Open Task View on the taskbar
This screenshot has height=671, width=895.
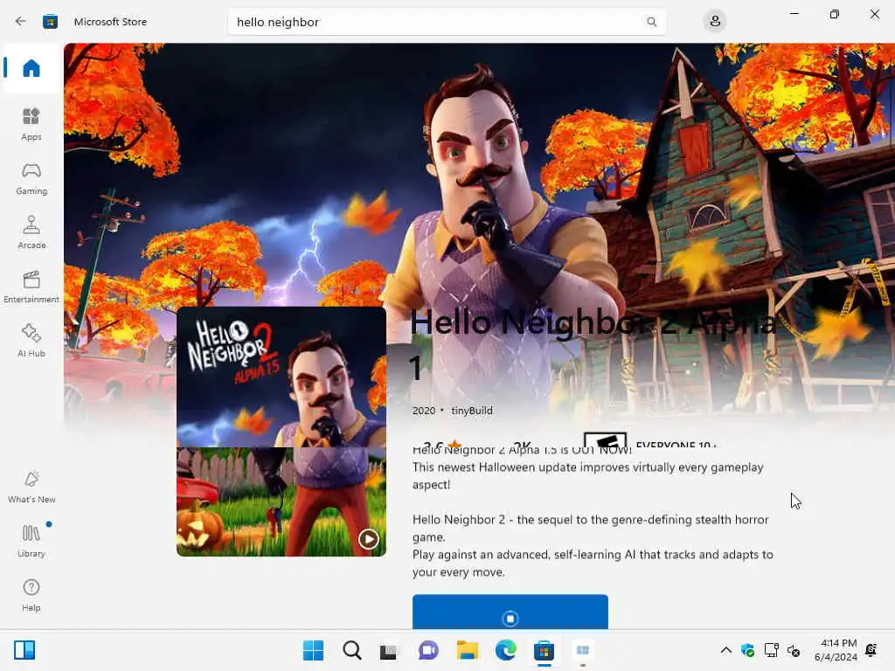click(389, 650)
